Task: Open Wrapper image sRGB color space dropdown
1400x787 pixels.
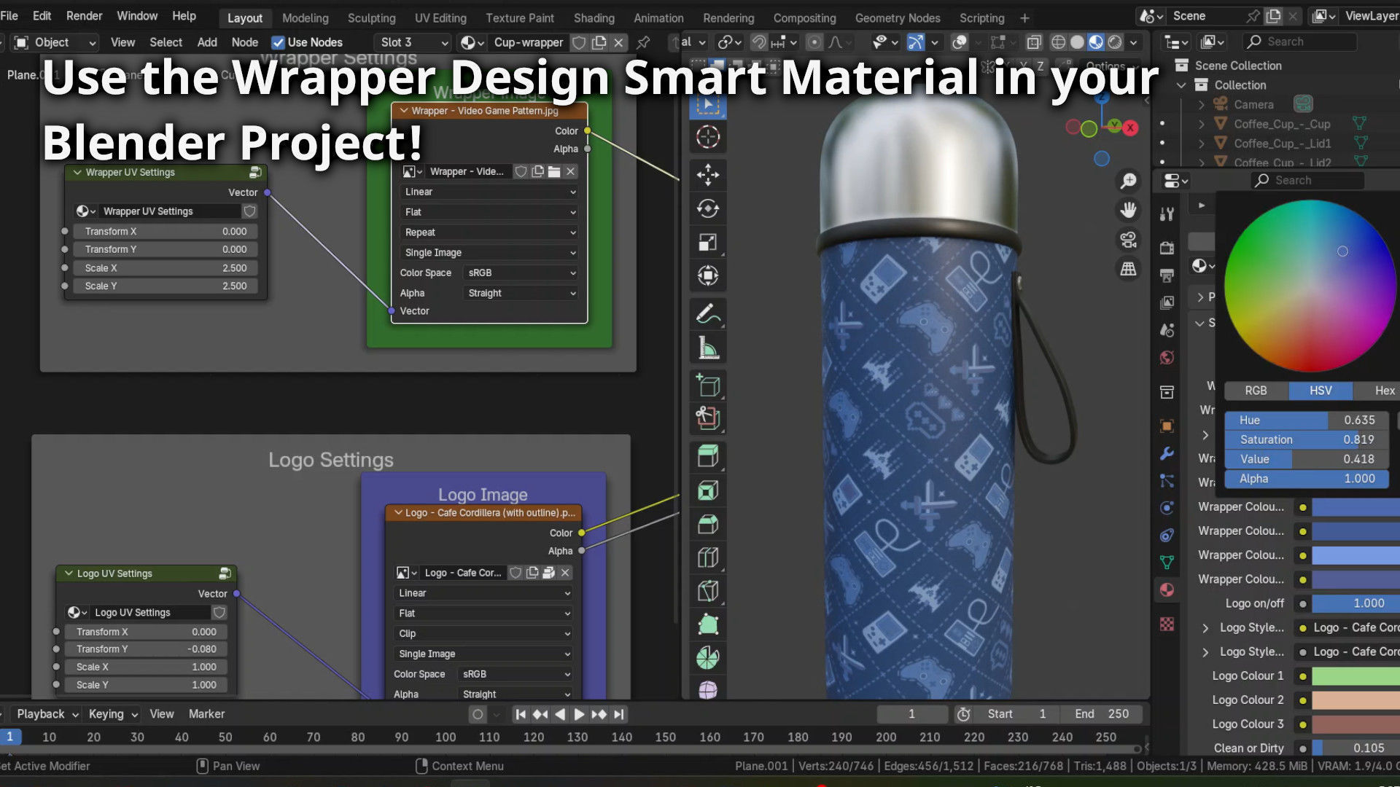Action: 521,273
